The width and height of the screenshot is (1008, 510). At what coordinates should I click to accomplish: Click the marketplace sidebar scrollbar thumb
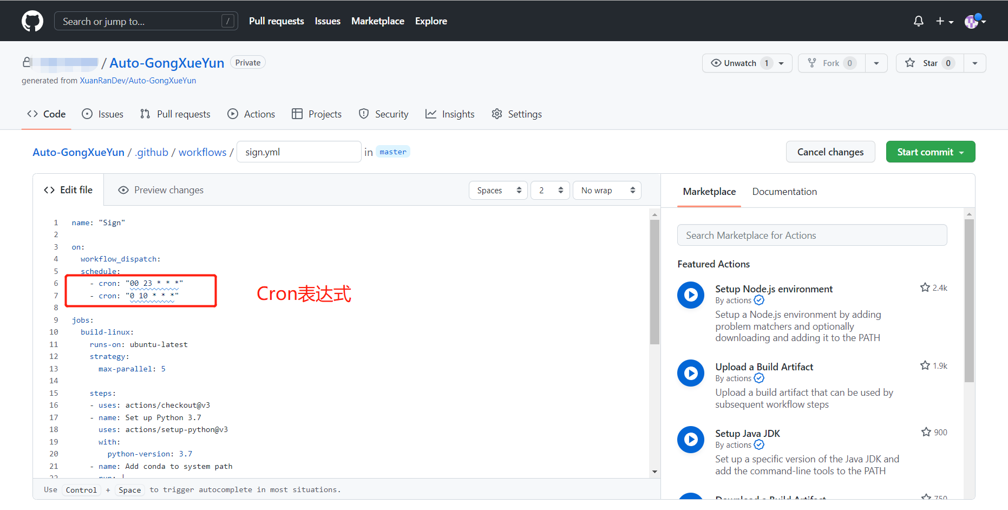point(969,300)
